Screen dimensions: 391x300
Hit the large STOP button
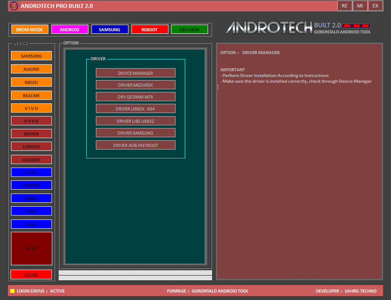click(x=31, y=249)
